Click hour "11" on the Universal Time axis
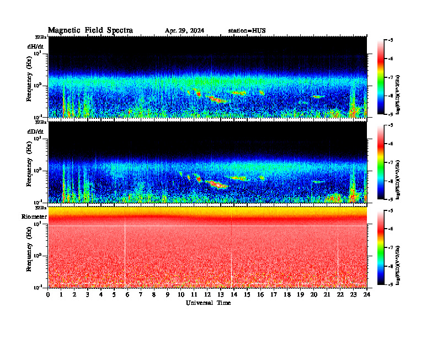This screenshot has width=437, height=338. click(194, 294)
